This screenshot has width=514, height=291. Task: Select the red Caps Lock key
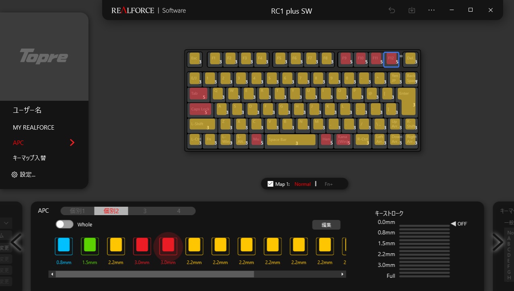tap(200, 109)
